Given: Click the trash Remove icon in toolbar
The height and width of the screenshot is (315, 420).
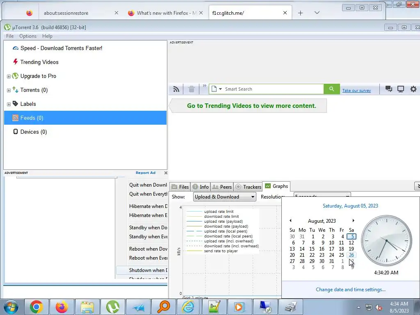Looking at the screenshot, I should point(191,89).
